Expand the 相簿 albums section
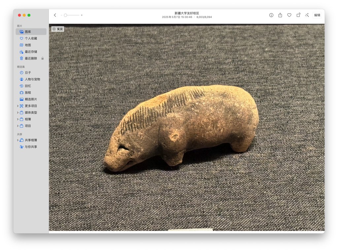The image size is (338, 251). (x=18, y=119)
